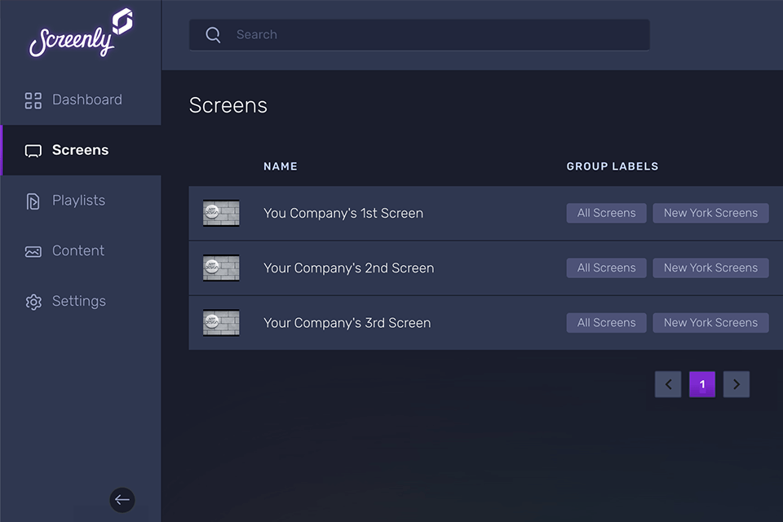Click the GROUP LABELS column header
This screenshot has width=783, height=522.
pos(613,166)
